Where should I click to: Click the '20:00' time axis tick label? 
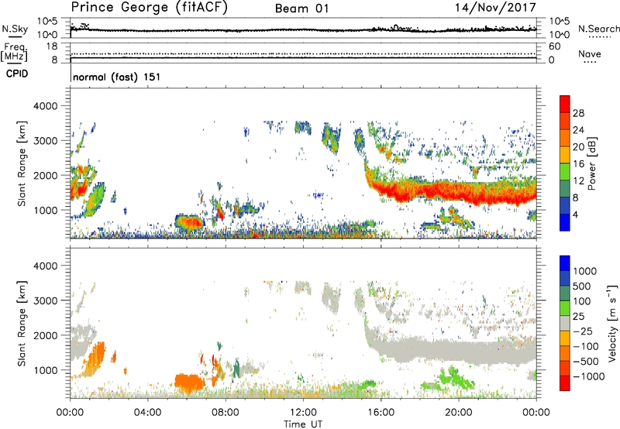(x=459, y=413)
